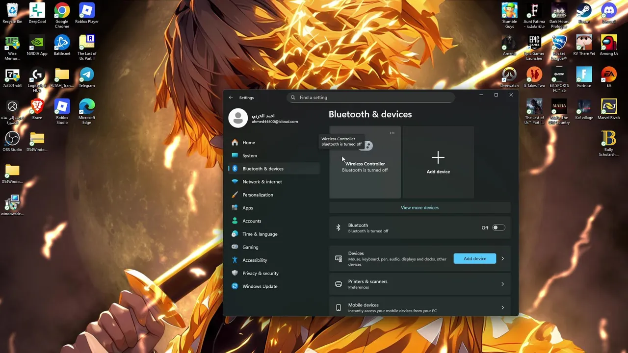Select the Epic Games Launcher icon
The image size is (628, 353).
(534, 48)
